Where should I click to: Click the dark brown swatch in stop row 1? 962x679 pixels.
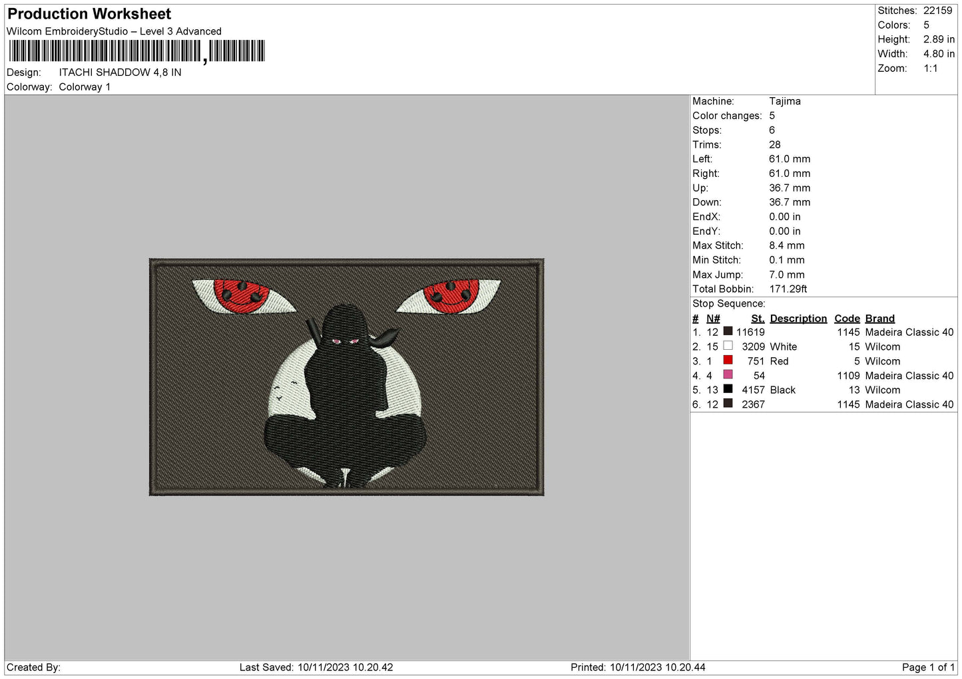click(x=728, y=331)
